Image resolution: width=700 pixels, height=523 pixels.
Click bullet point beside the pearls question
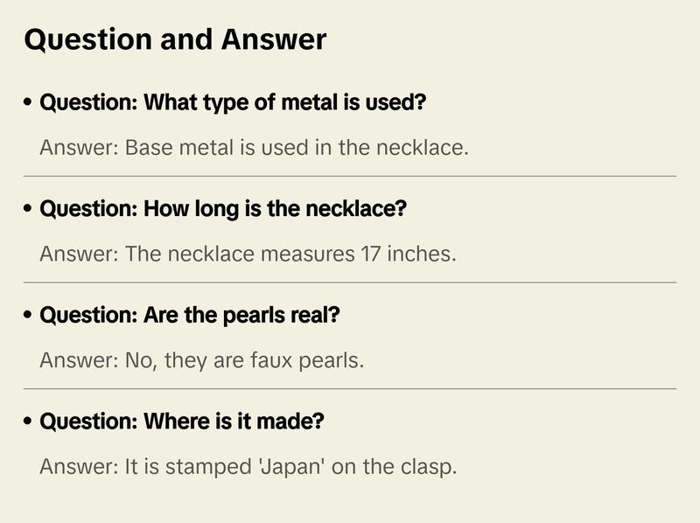coord(29,316)
